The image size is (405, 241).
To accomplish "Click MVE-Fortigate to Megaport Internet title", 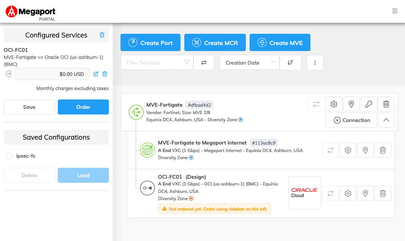I will [x=202, y=143].
